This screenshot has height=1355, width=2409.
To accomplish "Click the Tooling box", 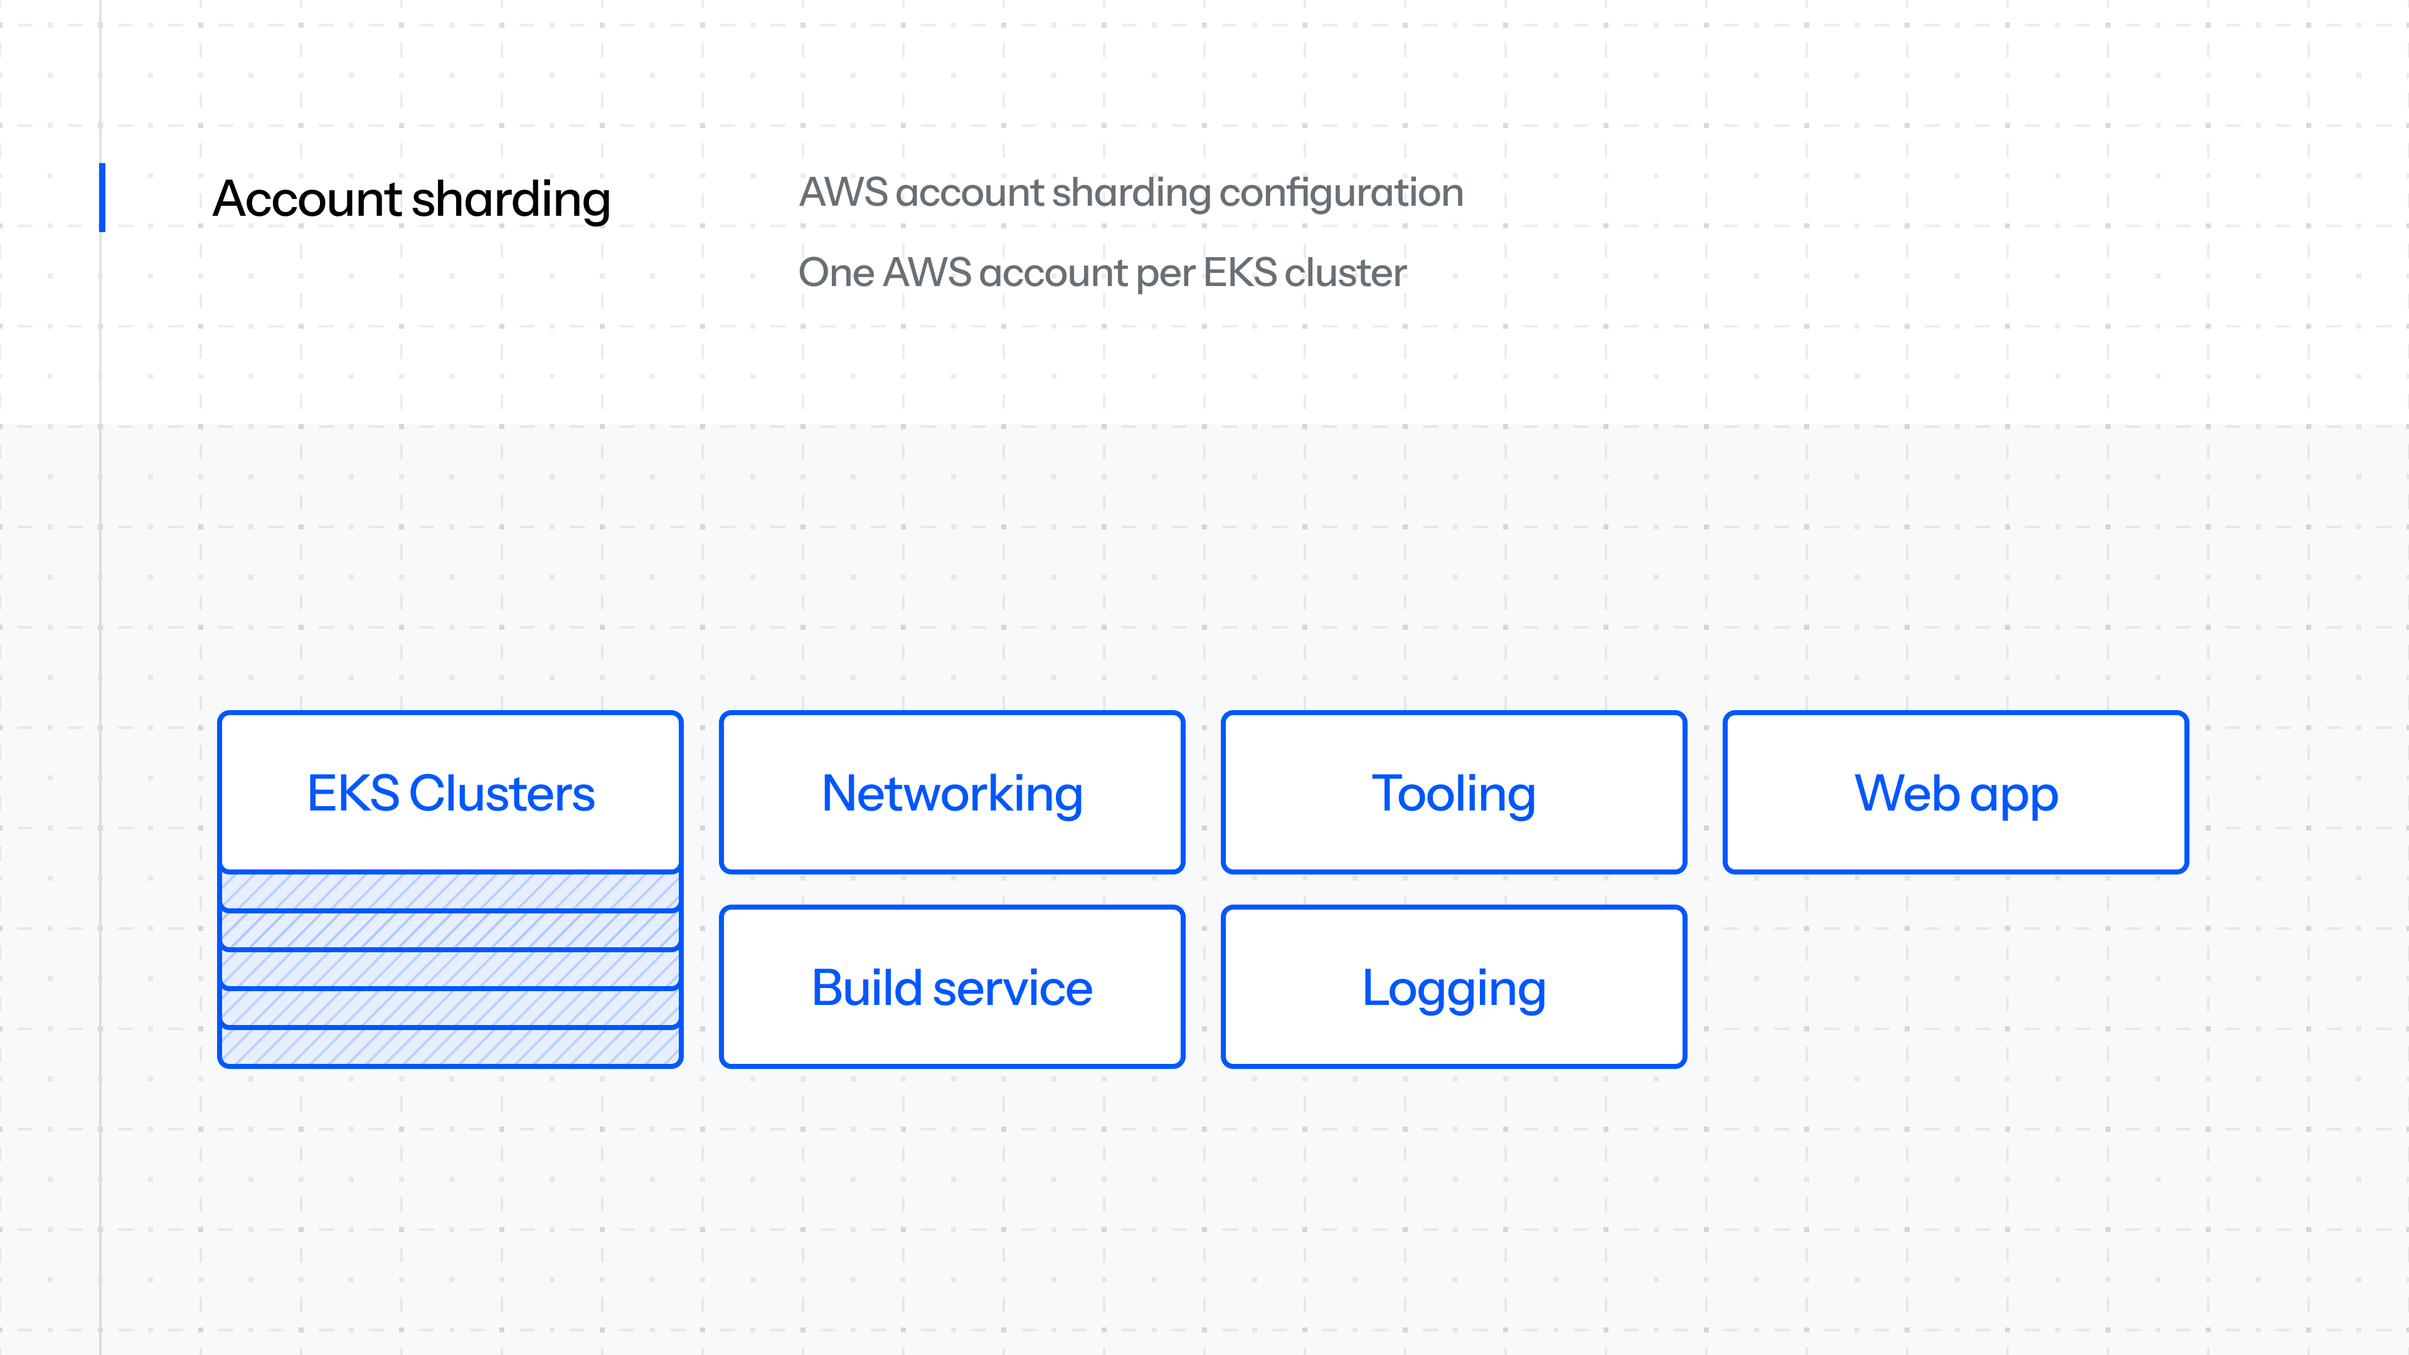I will 1454,792.
